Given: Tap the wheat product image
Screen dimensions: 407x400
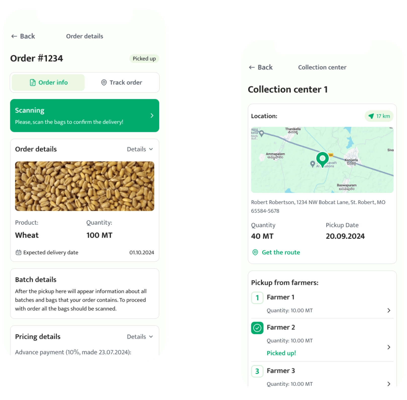Looking at the screenshot, I should [85, 186].
